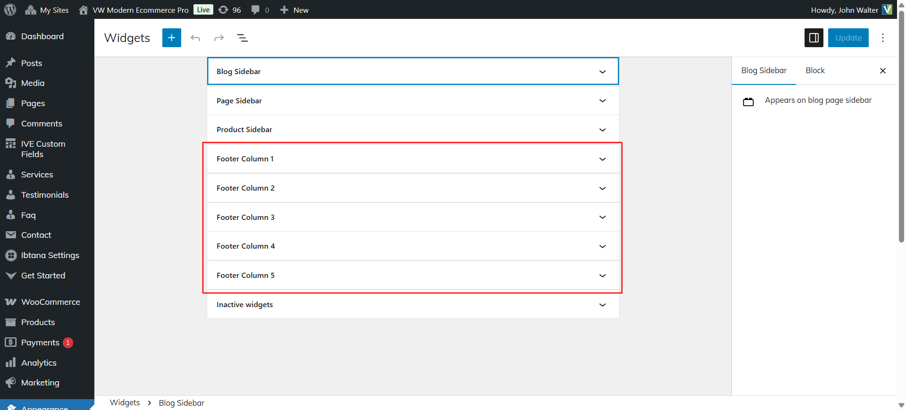The height and width of the screenshot is (410, 906).
Task: Expand the Footer Column 1 chevron
Action: coord(603,159)
